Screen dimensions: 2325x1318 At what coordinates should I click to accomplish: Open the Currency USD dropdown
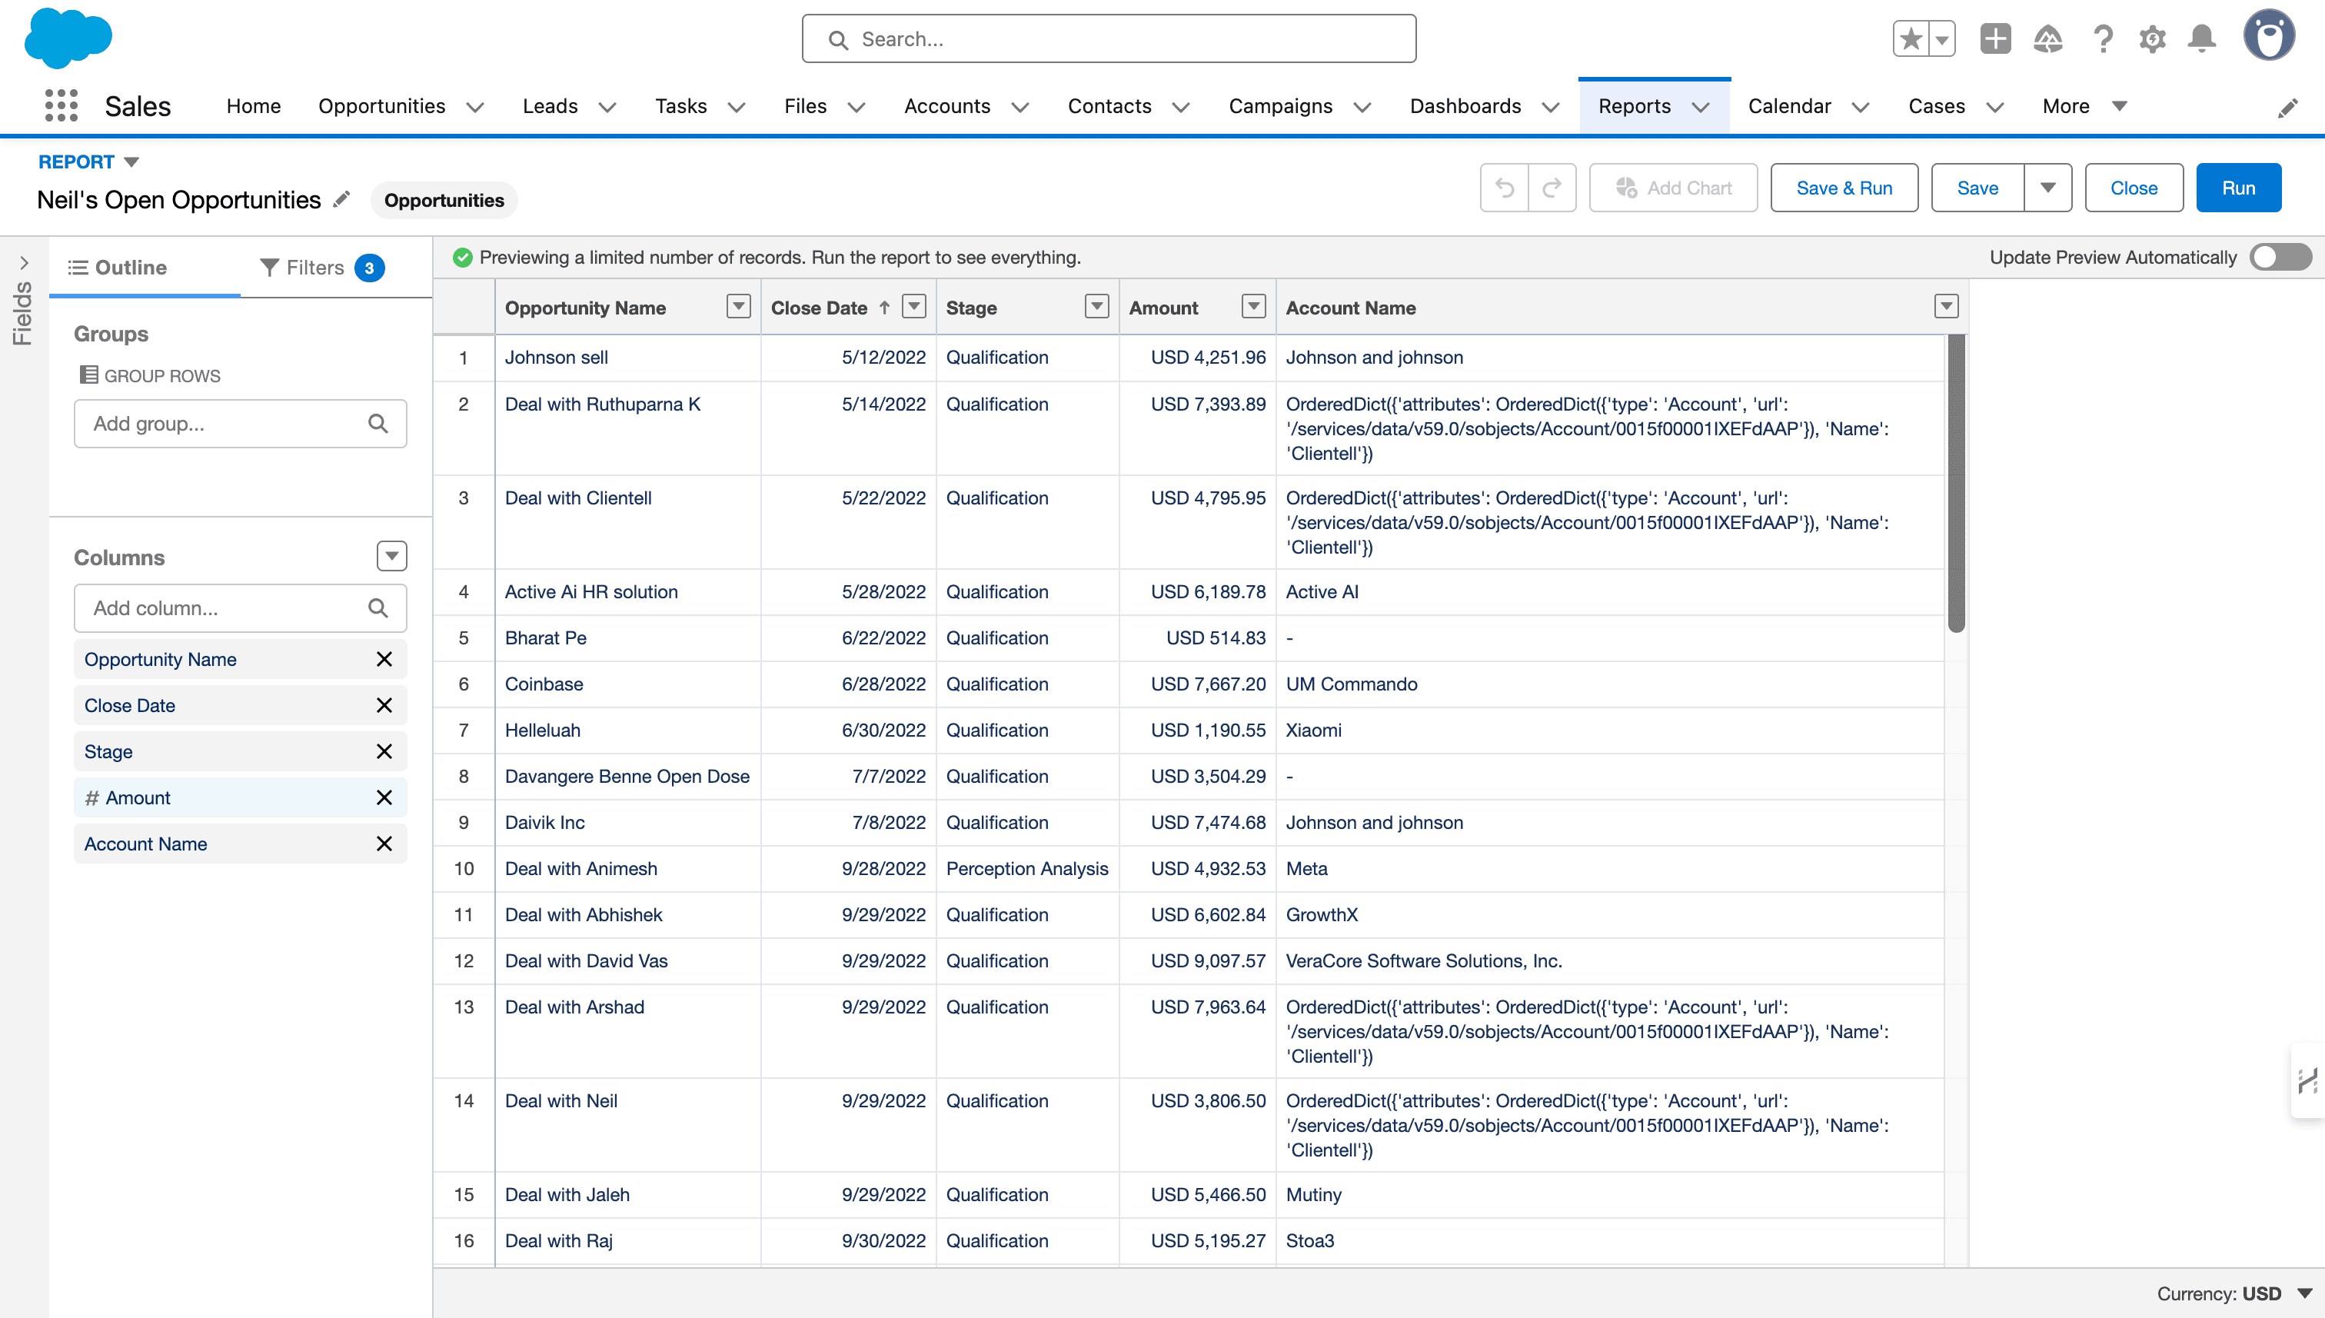click(x=2305, y=1293)
